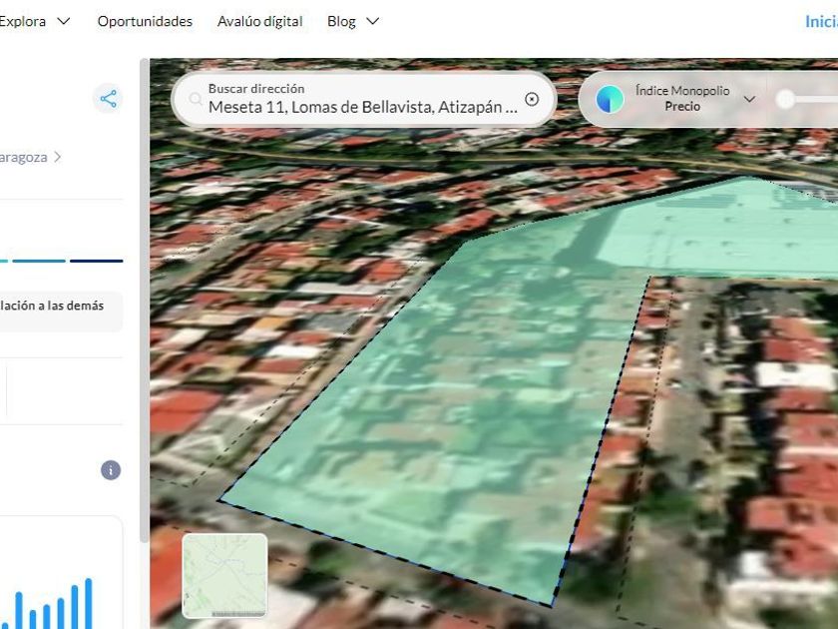Click the chevron next to Zaragoza breadcrumb
Image resolution: width=838 pixels, height=629 pixels.
coord(58,157)
